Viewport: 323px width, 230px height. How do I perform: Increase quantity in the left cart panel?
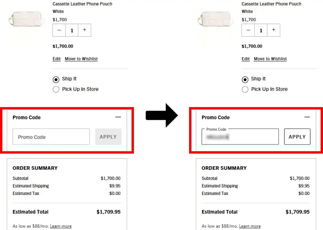click(x=84, y=30)
